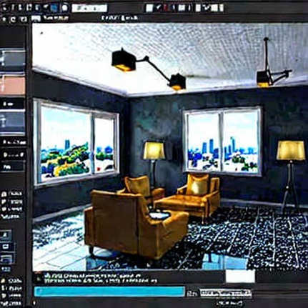Viewport: 308px width, 308px height.
Task: Click the cyan progress bar below the viewport
Action: (109, 292)
